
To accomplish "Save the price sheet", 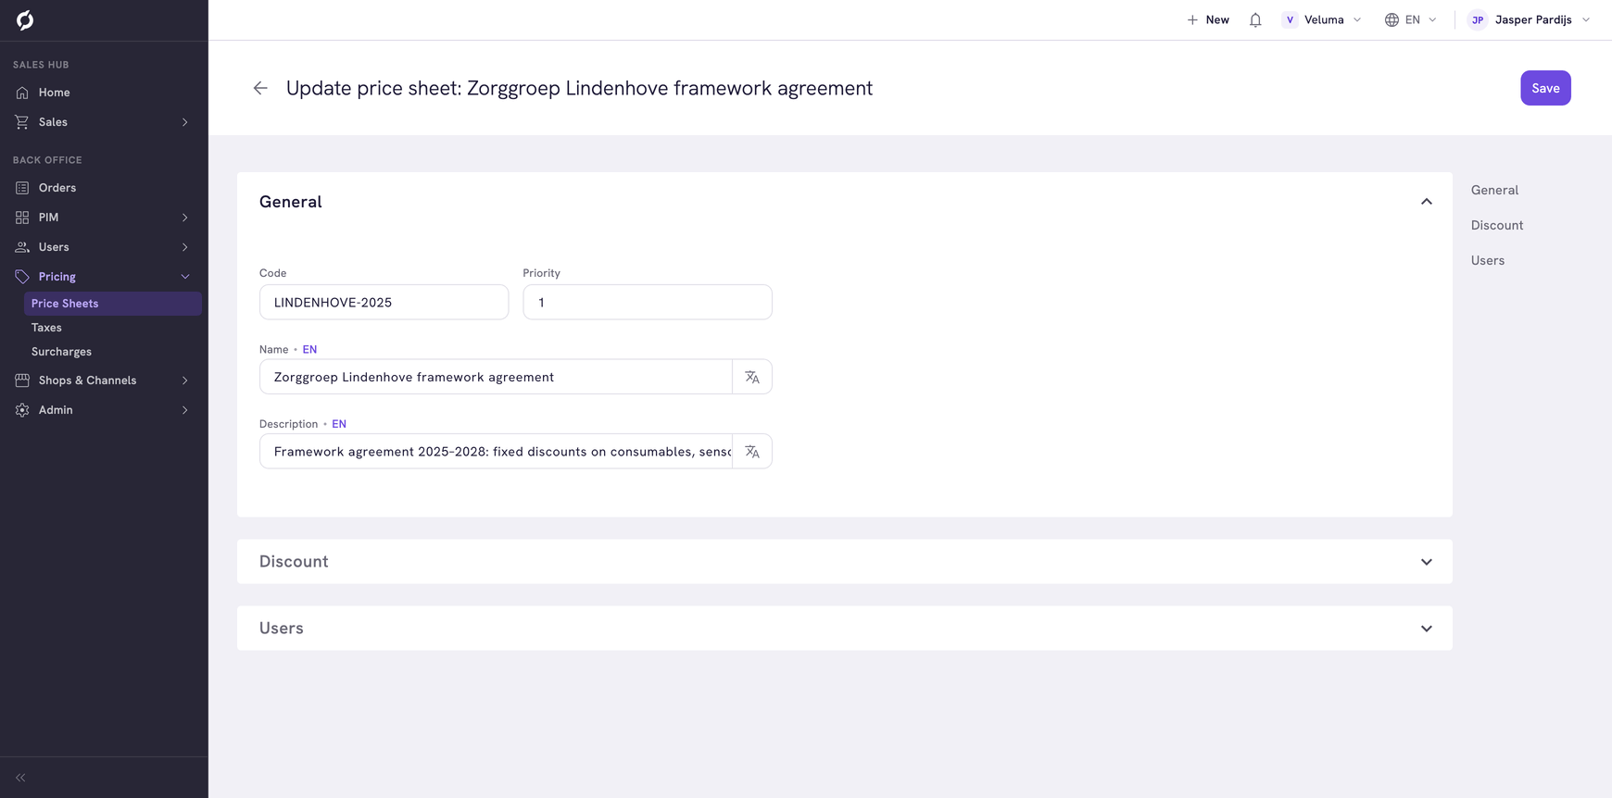I will click(1545, 88).
